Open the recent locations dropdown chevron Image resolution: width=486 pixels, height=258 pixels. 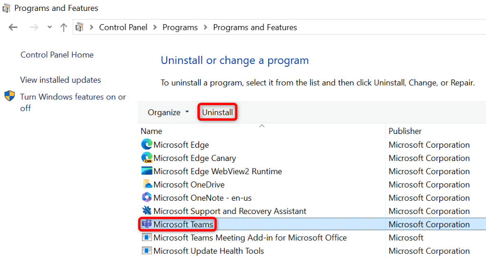pos(49,27)
